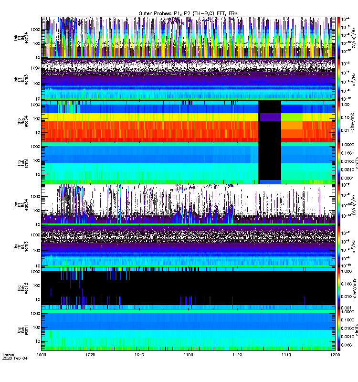Click the color bar beside thc scm3 panel
The height and width of the screenshot is (382, 358).
click(339, 246)
